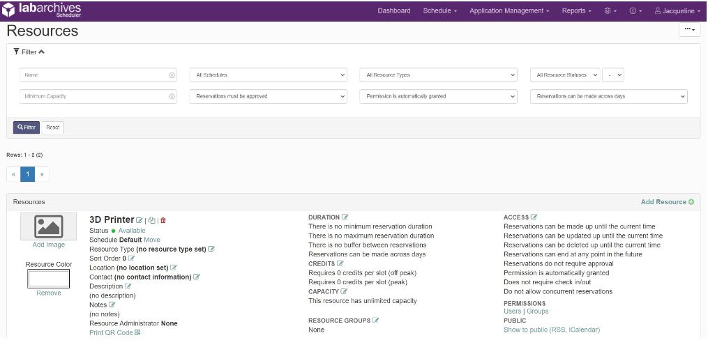Open the All Schedules dropdown
The image size is (708, 347).
tap(268, 75)
